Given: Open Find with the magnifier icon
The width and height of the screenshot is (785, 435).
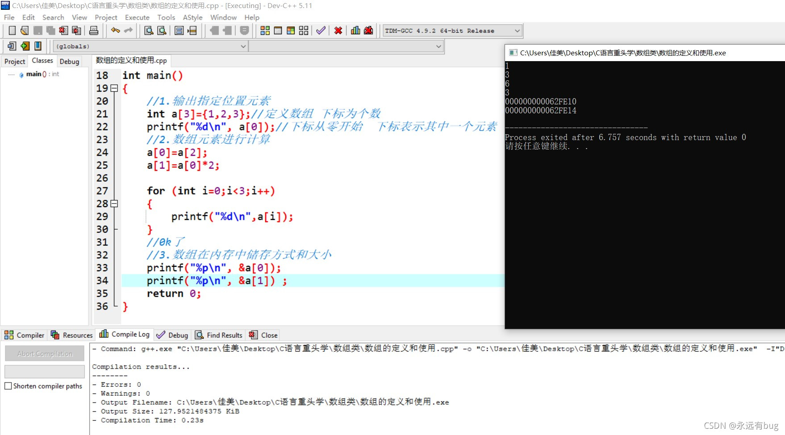Looking at the screenshot, I should click(x=149, y=30).
